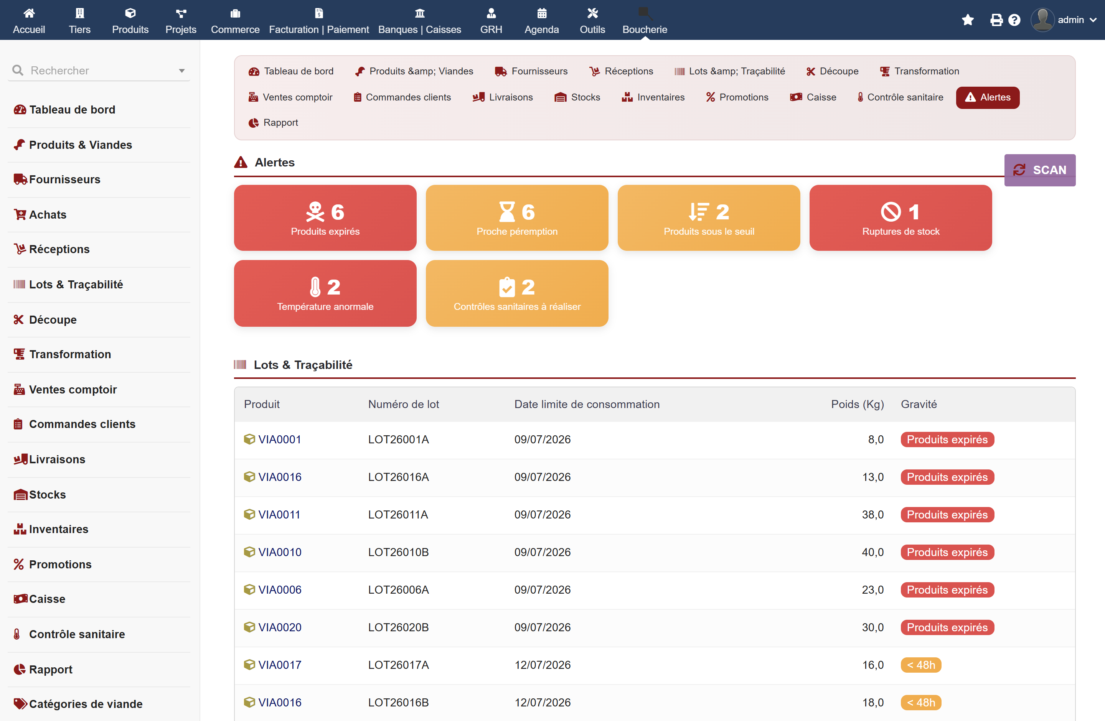The image size is (1105, 721).
Task: Click the package icon next to VIA0017
Action: (249, 664)
